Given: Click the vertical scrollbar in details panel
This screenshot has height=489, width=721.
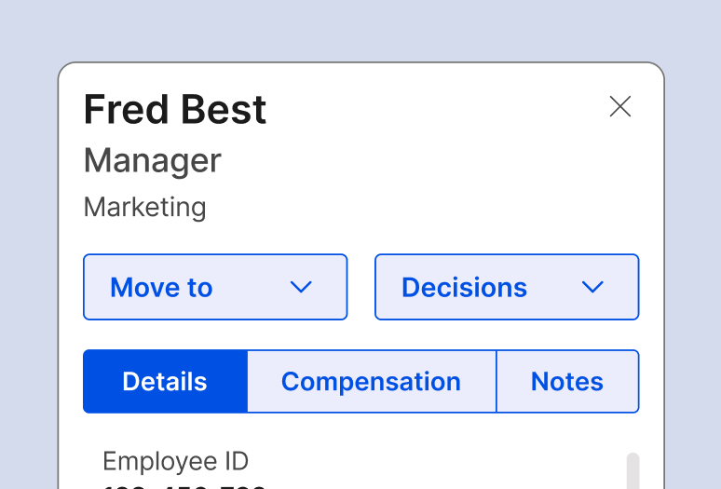Looking at the screenshot, I should point(633,471).
